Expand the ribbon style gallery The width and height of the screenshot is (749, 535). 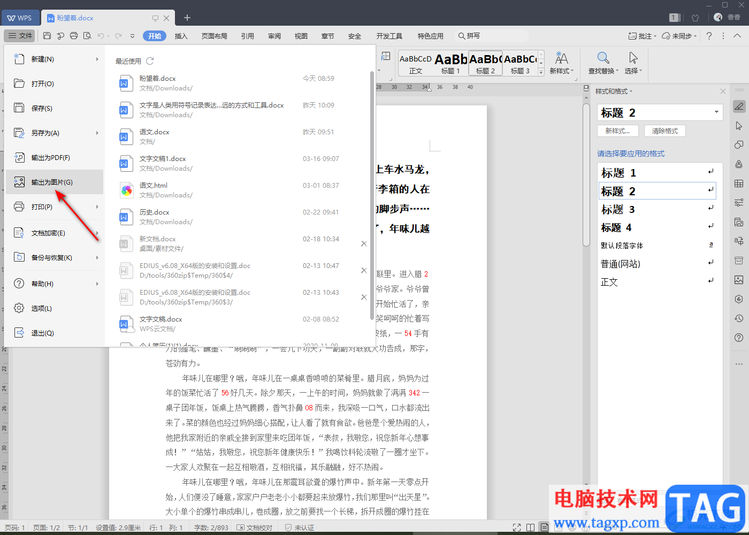541,72
